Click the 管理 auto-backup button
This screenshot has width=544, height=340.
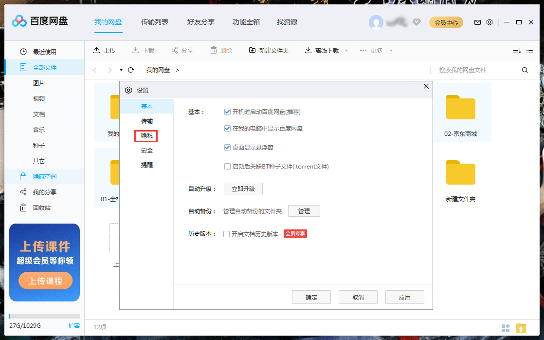pos(304,211)
